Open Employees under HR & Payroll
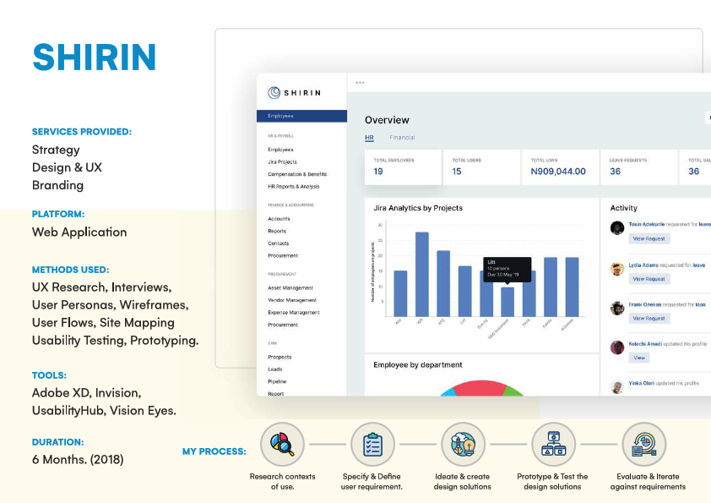711x503 pixels. tap(280, 150)
